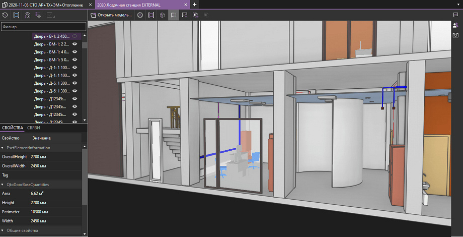463x237 pixels.
Task: Click the Открыть модель button
Action: [x=113, y=15]
